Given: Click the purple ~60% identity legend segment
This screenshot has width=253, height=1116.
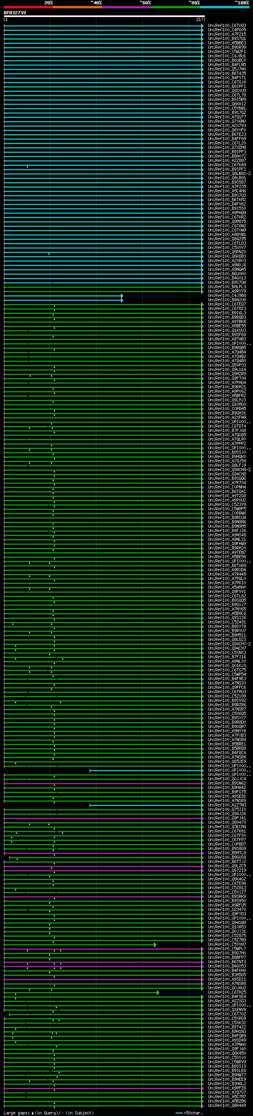Looking at the screenshot, I should [x=126, y=7].
